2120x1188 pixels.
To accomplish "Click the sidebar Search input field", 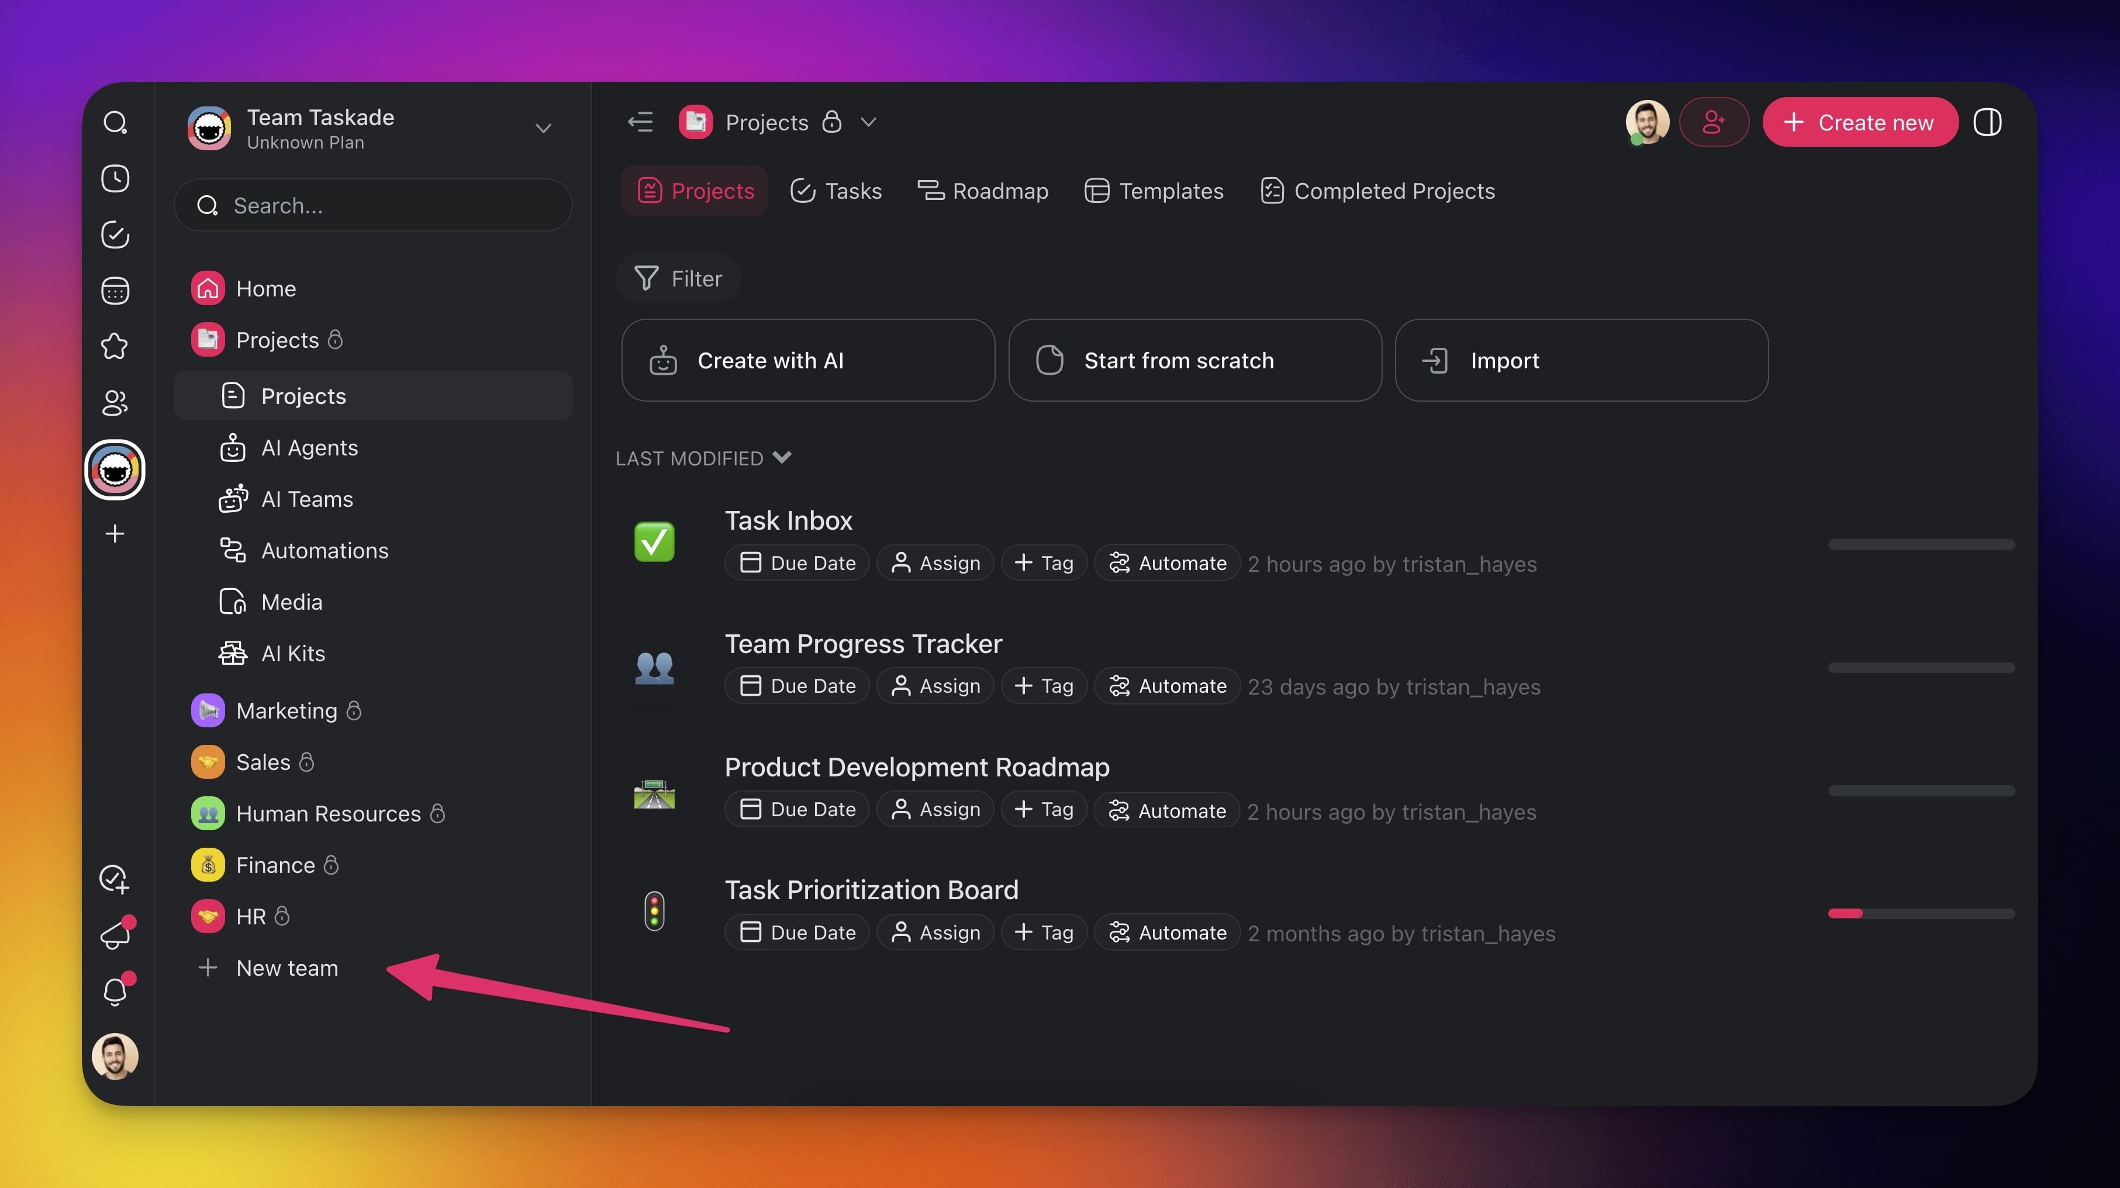I will click(373, 206).
